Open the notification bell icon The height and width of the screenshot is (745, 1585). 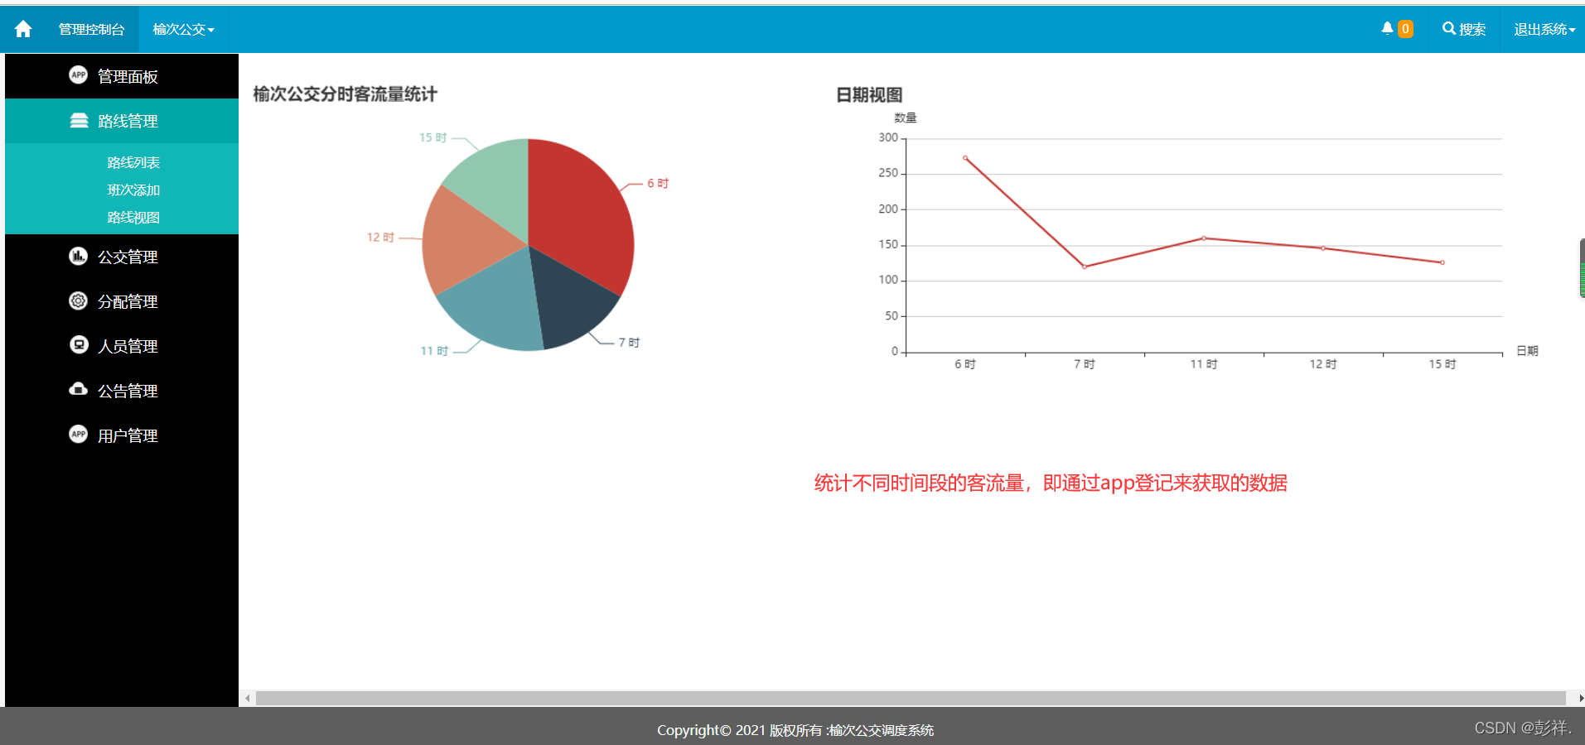[1387, 28]
